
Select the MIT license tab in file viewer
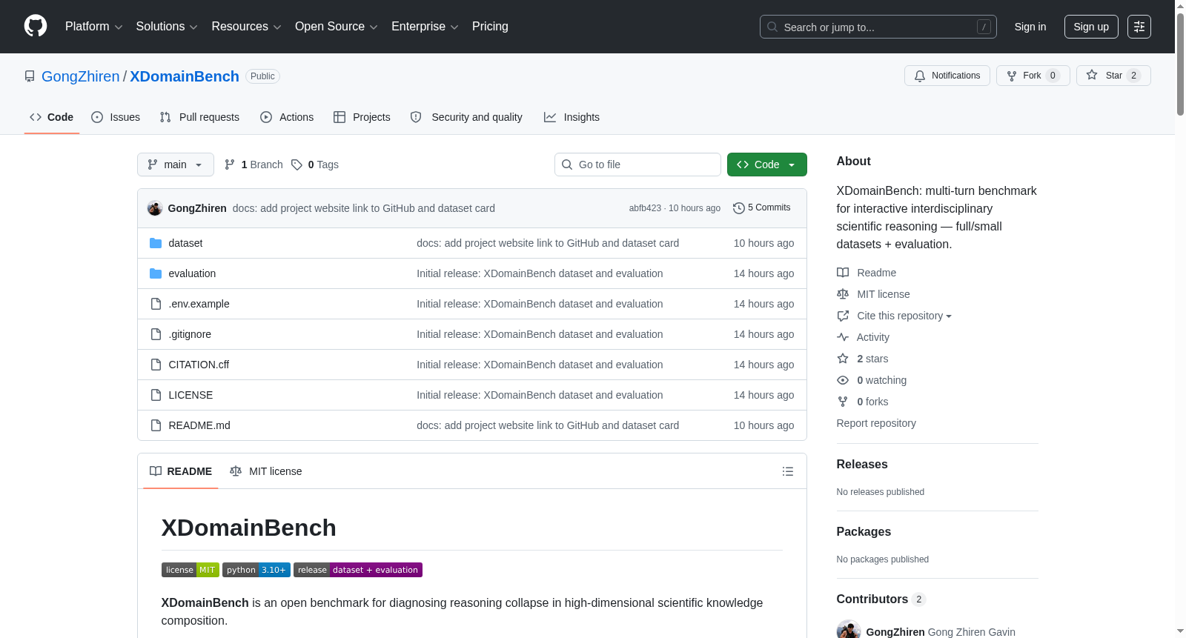(266, 471)
